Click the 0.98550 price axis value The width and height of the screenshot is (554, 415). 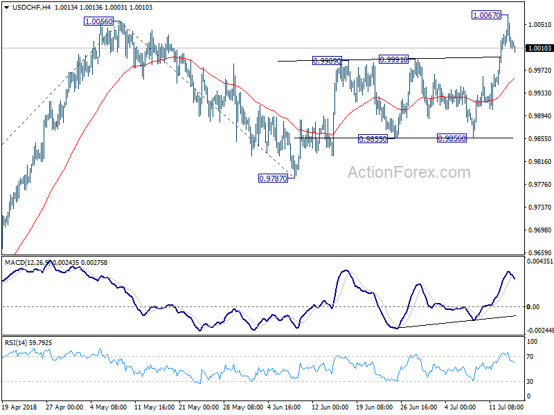click(539, 139)
